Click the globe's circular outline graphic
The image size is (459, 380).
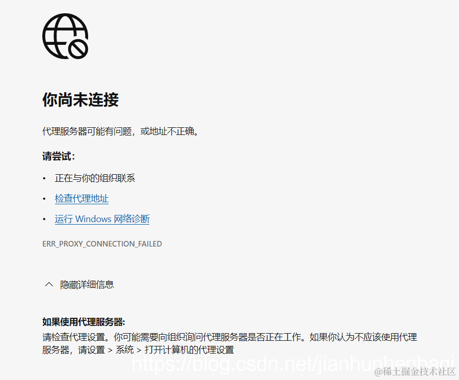(x=61, y=31)
